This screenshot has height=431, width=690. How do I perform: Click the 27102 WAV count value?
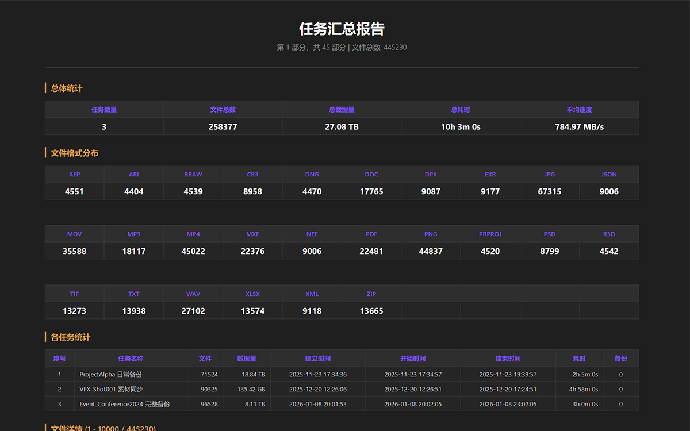(x=193, y=311)
